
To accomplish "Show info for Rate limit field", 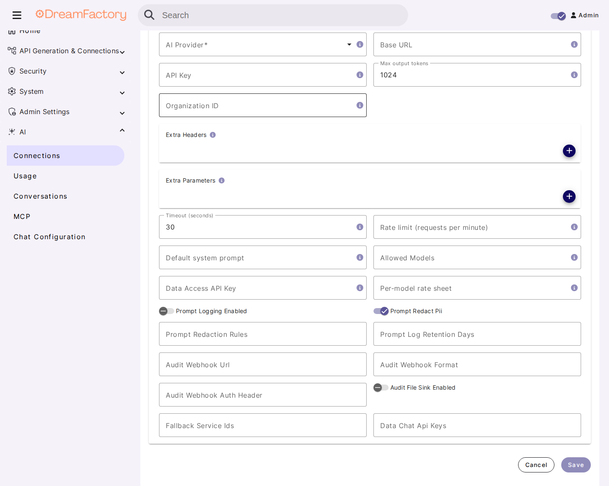I will pyautogui.click(x=574, y=227).
